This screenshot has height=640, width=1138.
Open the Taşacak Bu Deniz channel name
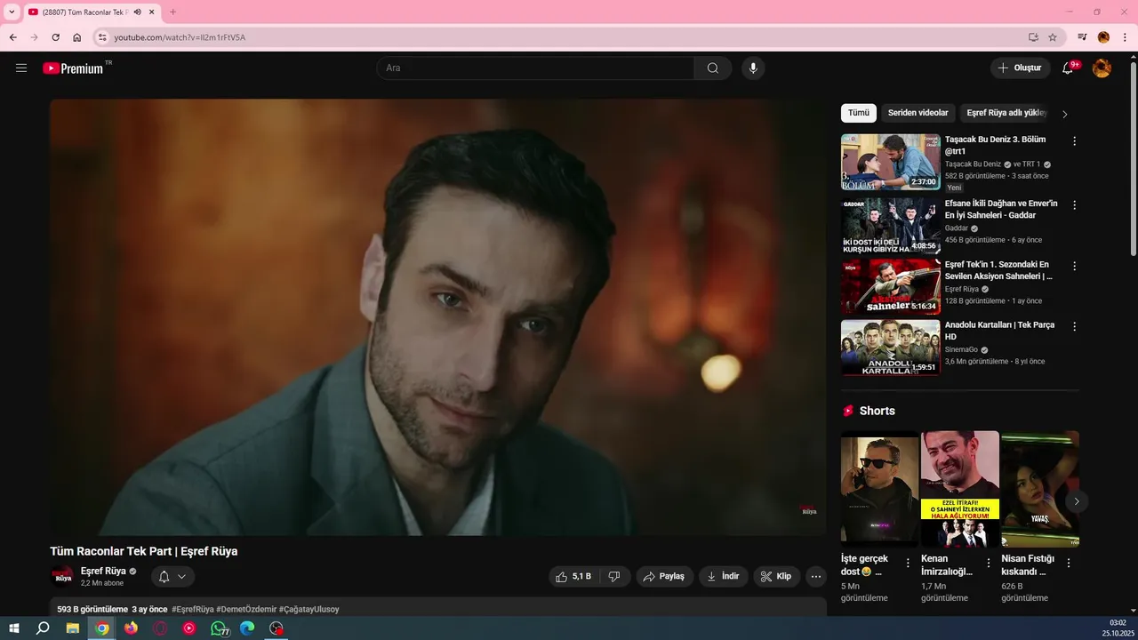[x=973, y=164]
